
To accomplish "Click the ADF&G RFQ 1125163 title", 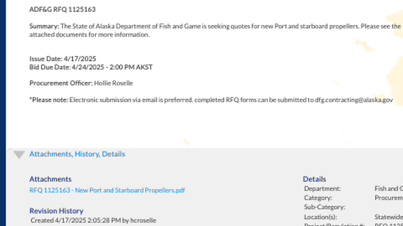I will [62, 9].
